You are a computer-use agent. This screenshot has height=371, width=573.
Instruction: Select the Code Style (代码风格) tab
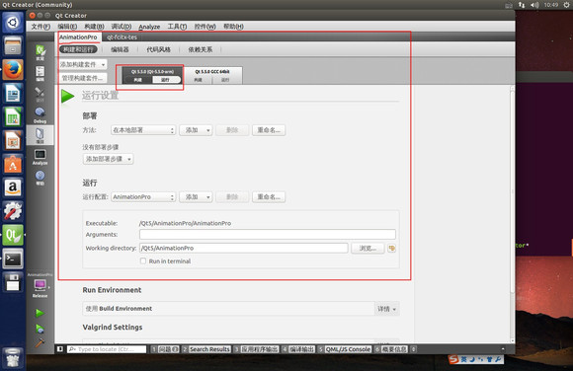point(159,49)
